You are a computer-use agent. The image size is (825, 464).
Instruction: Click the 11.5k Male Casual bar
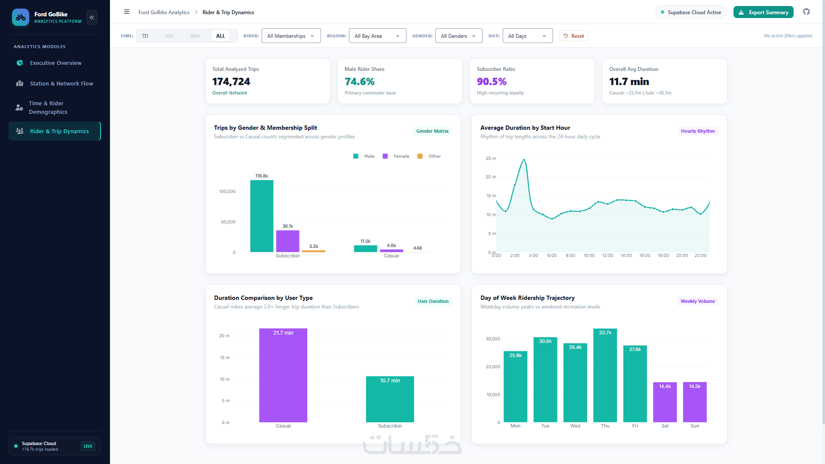pyautogui.click(x=365, y=249)
